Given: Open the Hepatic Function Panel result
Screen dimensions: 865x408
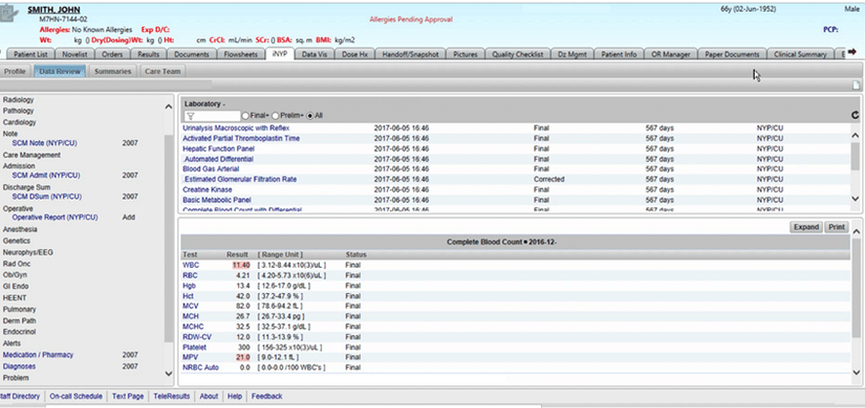Looking at the screenshot, I should click(x=218, y=149).
